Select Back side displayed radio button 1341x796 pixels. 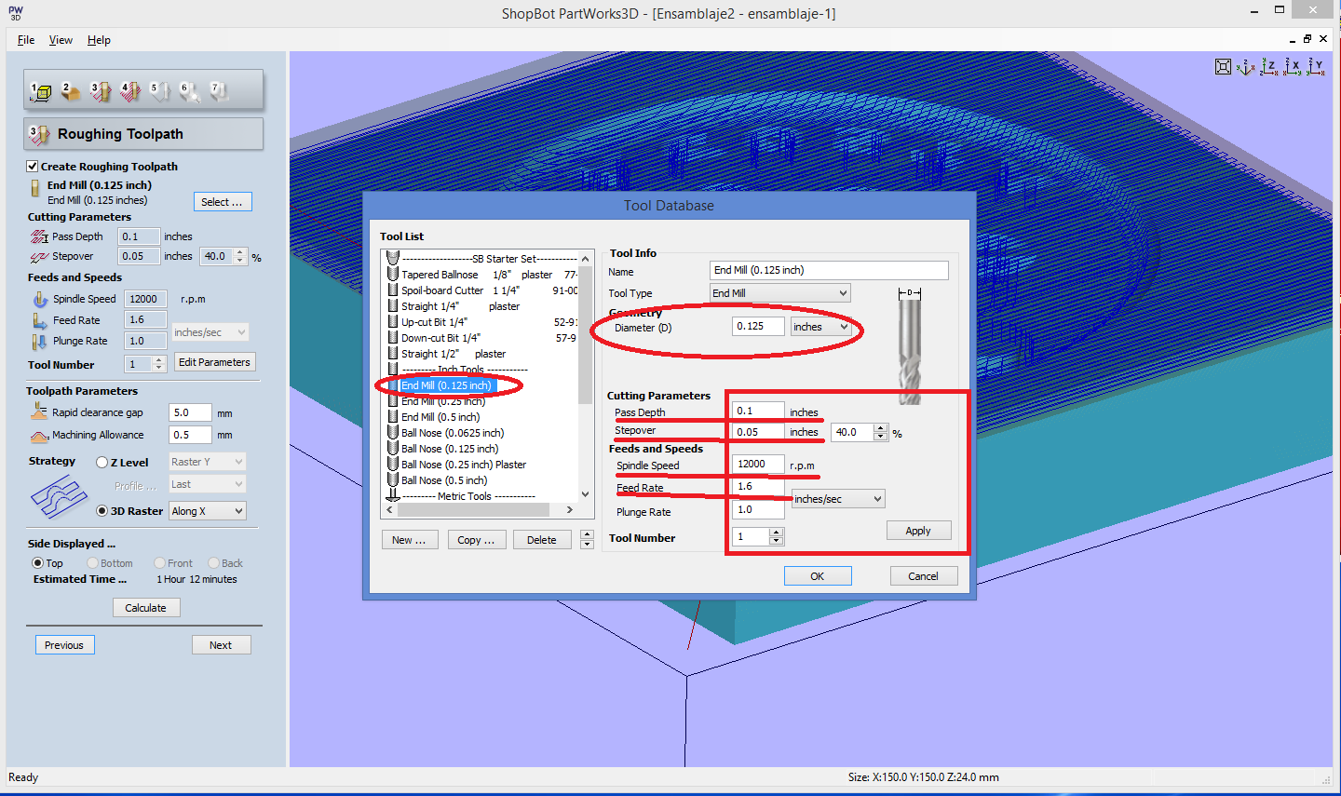tap(213, 563)
